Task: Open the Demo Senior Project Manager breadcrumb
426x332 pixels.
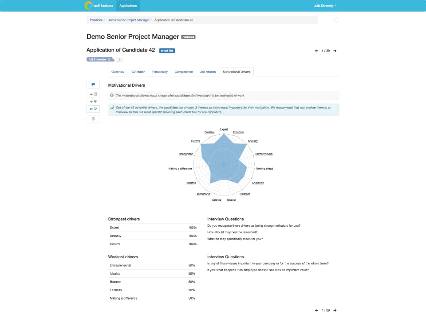Action: coord(129,20)
